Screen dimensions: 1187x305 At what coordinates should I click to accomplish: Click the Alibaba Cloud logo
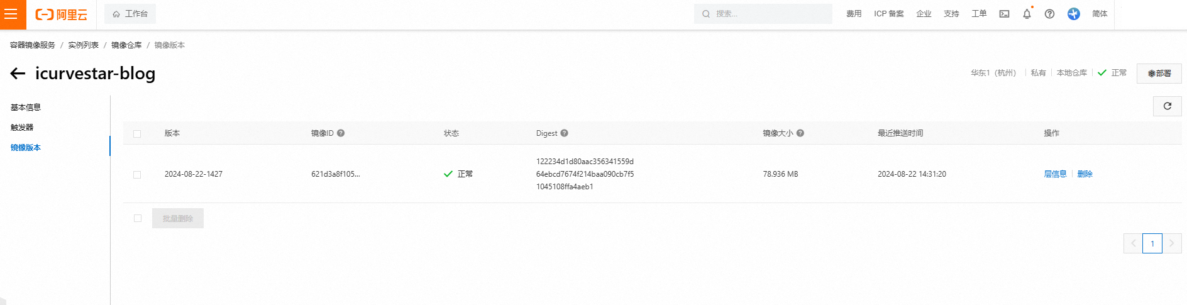[61, 14]
